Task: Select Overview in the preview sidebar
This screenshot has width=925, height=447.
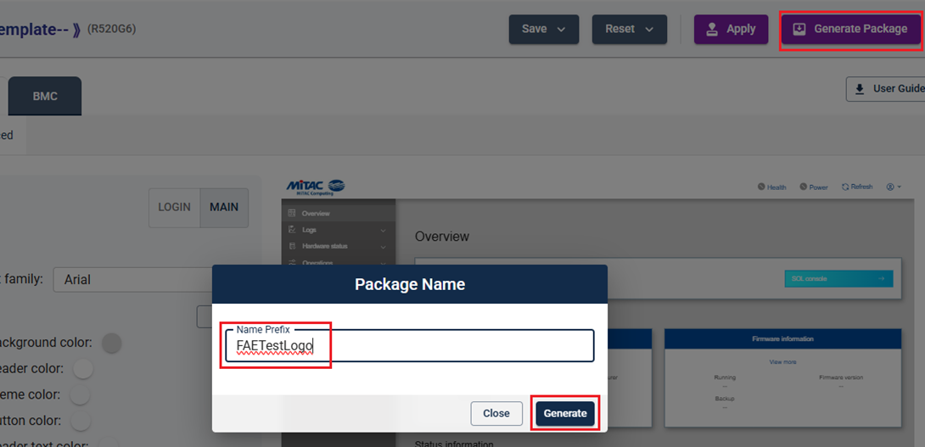Action: tap(316, 214)
